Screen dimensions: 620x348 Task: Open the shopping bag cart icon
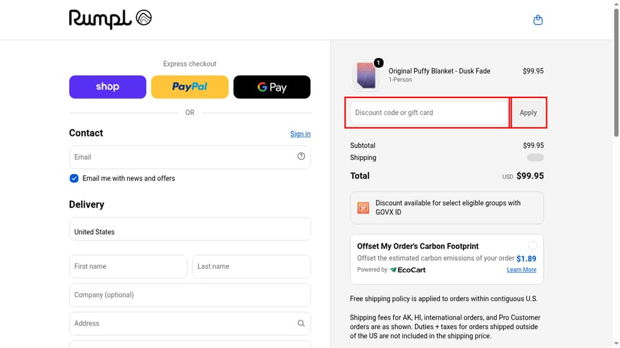coord(538,20)
